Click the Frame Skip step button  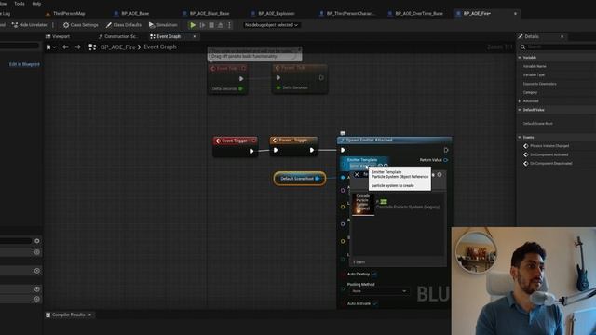pos(202,25)
